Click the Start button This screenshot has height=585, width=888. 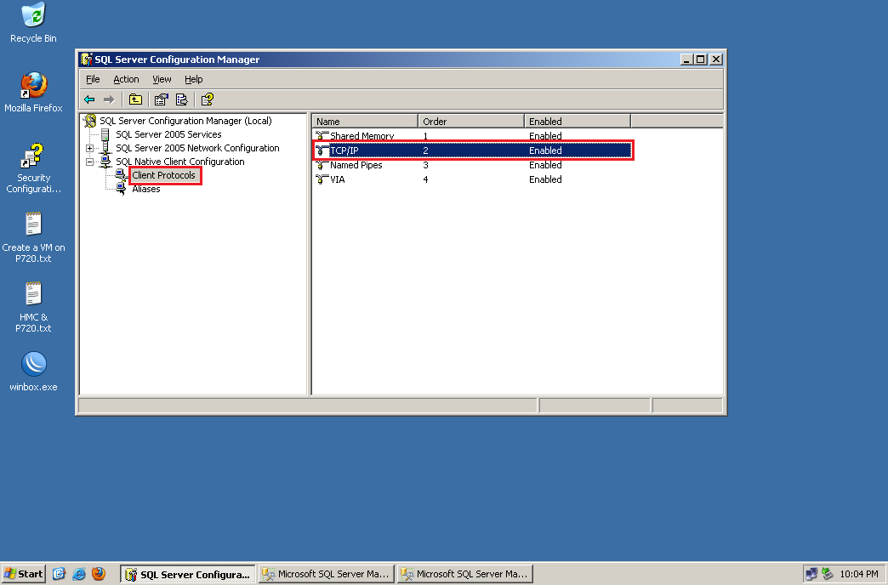tap(23, 574)
